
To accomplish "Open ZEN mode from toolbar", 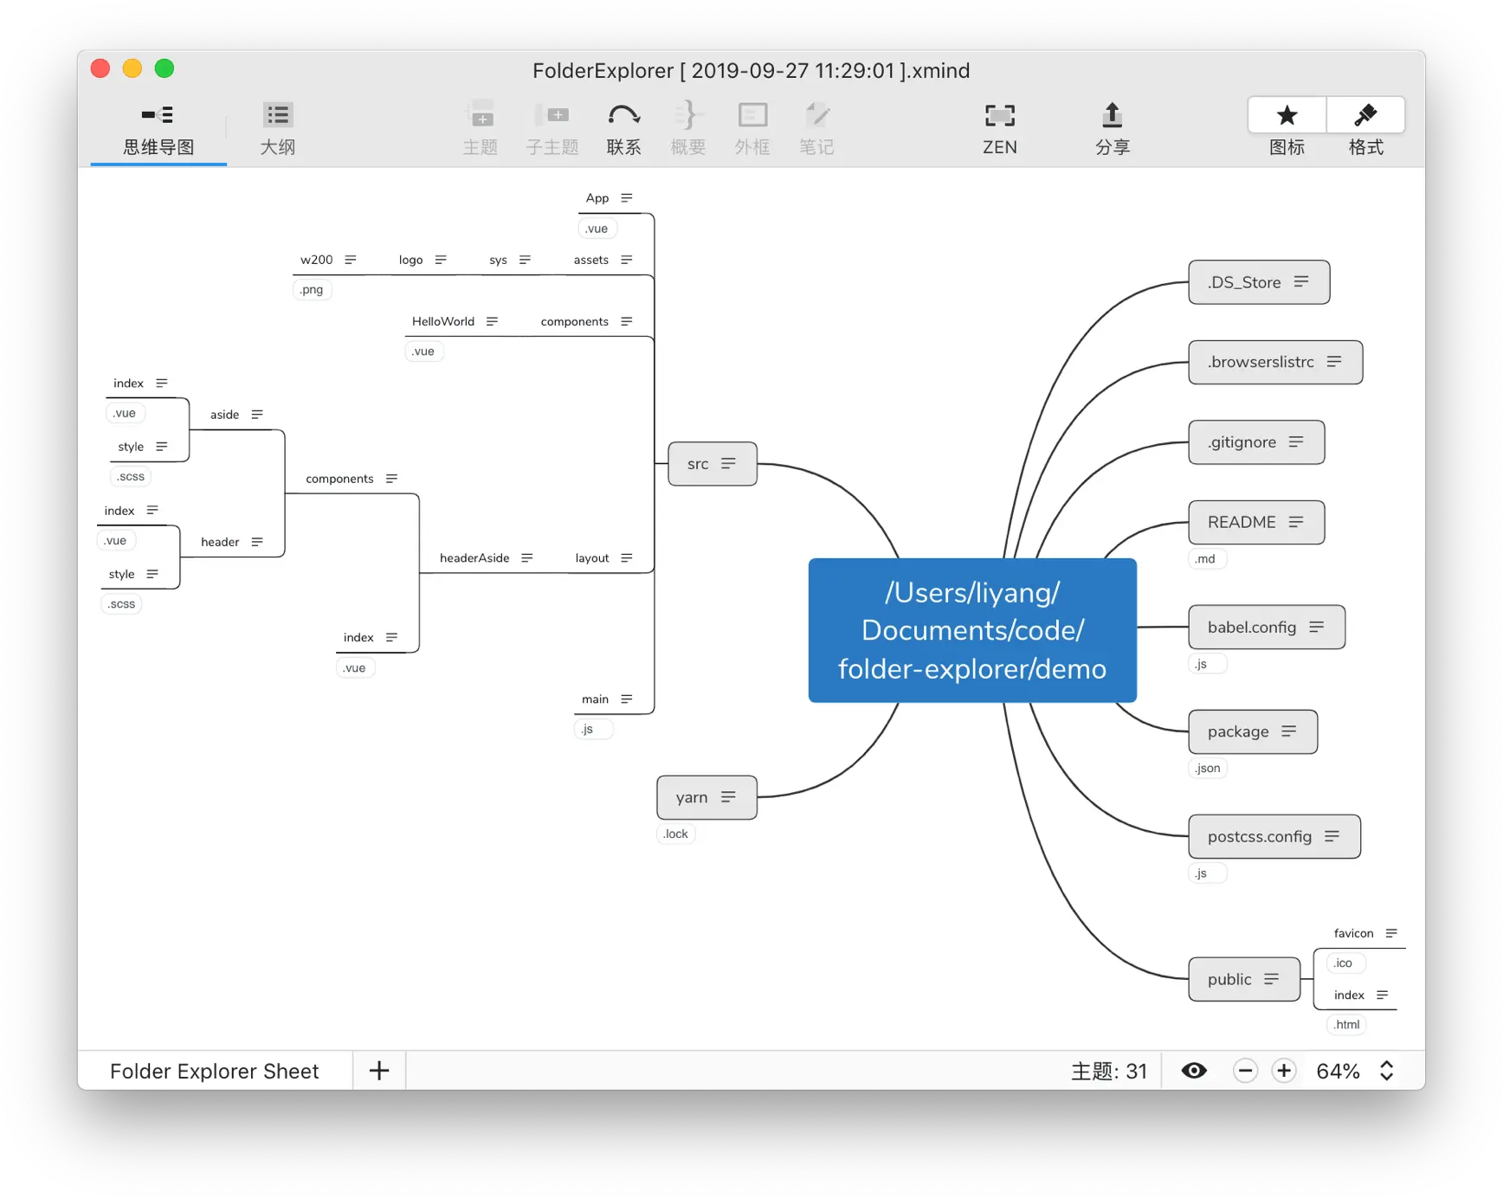I will [999, 115].
